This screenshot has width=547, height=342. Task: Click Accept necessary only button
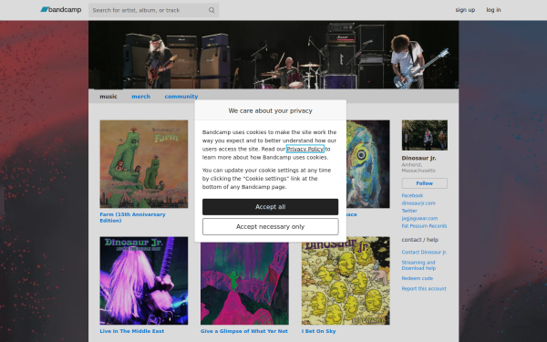point(271,227)
